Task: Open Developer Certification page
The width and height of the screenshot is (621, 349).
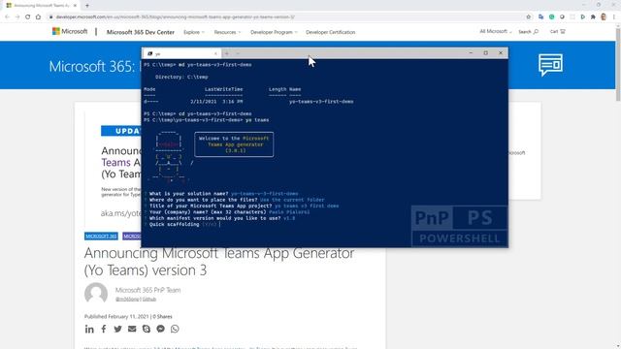Action: click(330, 32)
